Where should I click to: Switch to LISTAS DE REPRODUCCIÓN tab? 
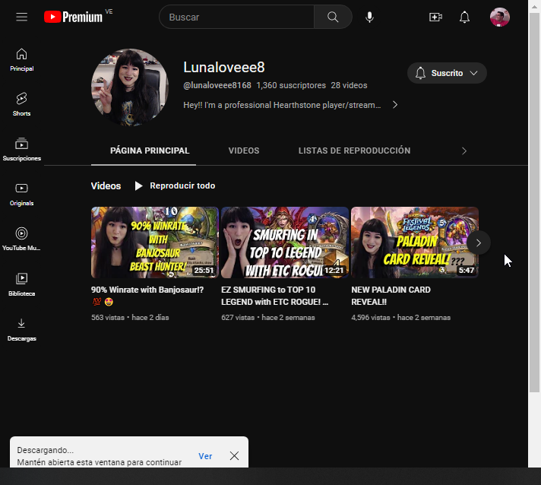(x=354, y=151)
